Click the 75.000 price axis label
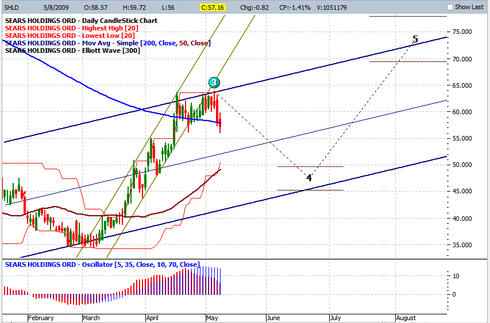The width and height of the screenshot is (490, 323). (x=461, y=32)
